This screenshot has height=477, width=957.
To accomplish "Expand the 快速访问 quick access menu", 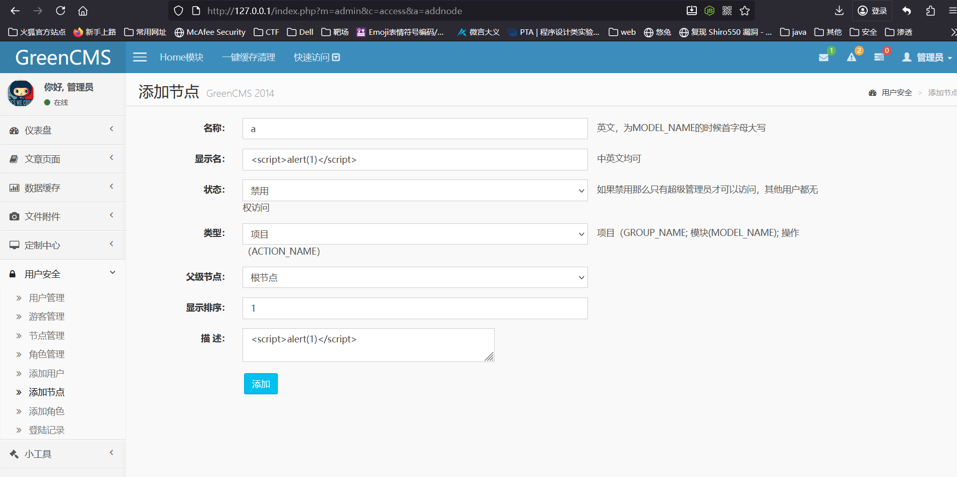I will click(317, 57).
